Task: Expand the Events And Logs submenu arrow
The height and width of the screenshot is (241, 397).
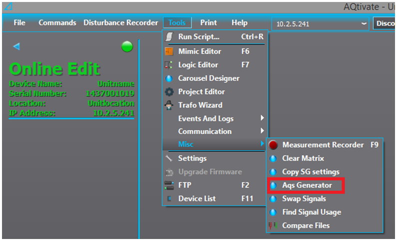Action: (262, 118)
